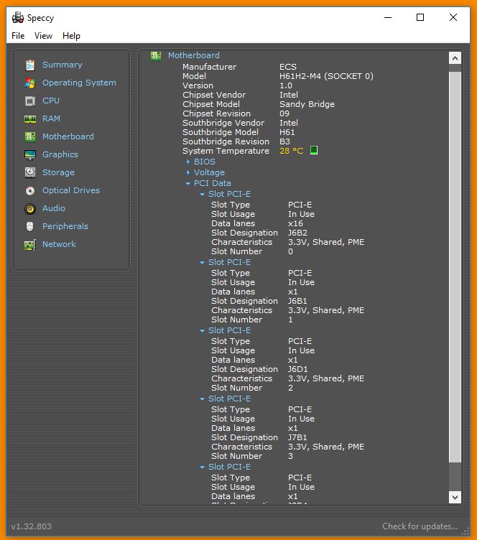
Task: Click the Chipset Model value Sandy Bridge
Action: click(x=307, y=104)
